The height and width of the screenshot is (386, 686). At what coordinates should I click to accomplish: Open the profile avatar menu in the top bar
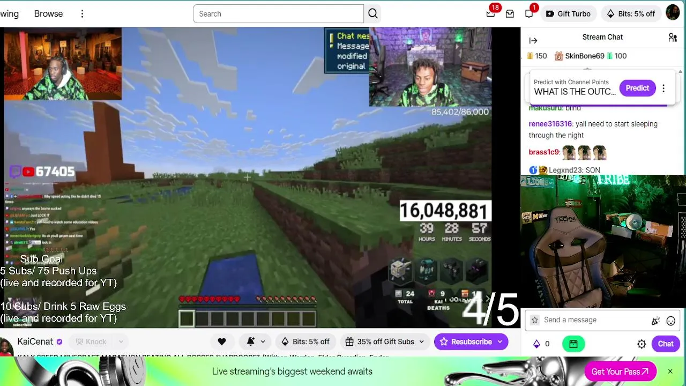click(x=673, y=13)
